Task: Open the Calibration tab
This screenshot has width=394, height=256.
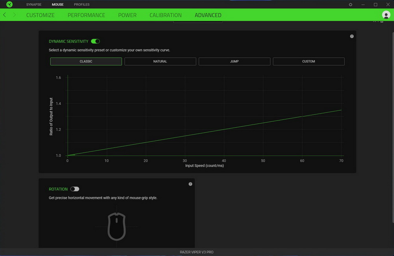Action: click(165, 15)
